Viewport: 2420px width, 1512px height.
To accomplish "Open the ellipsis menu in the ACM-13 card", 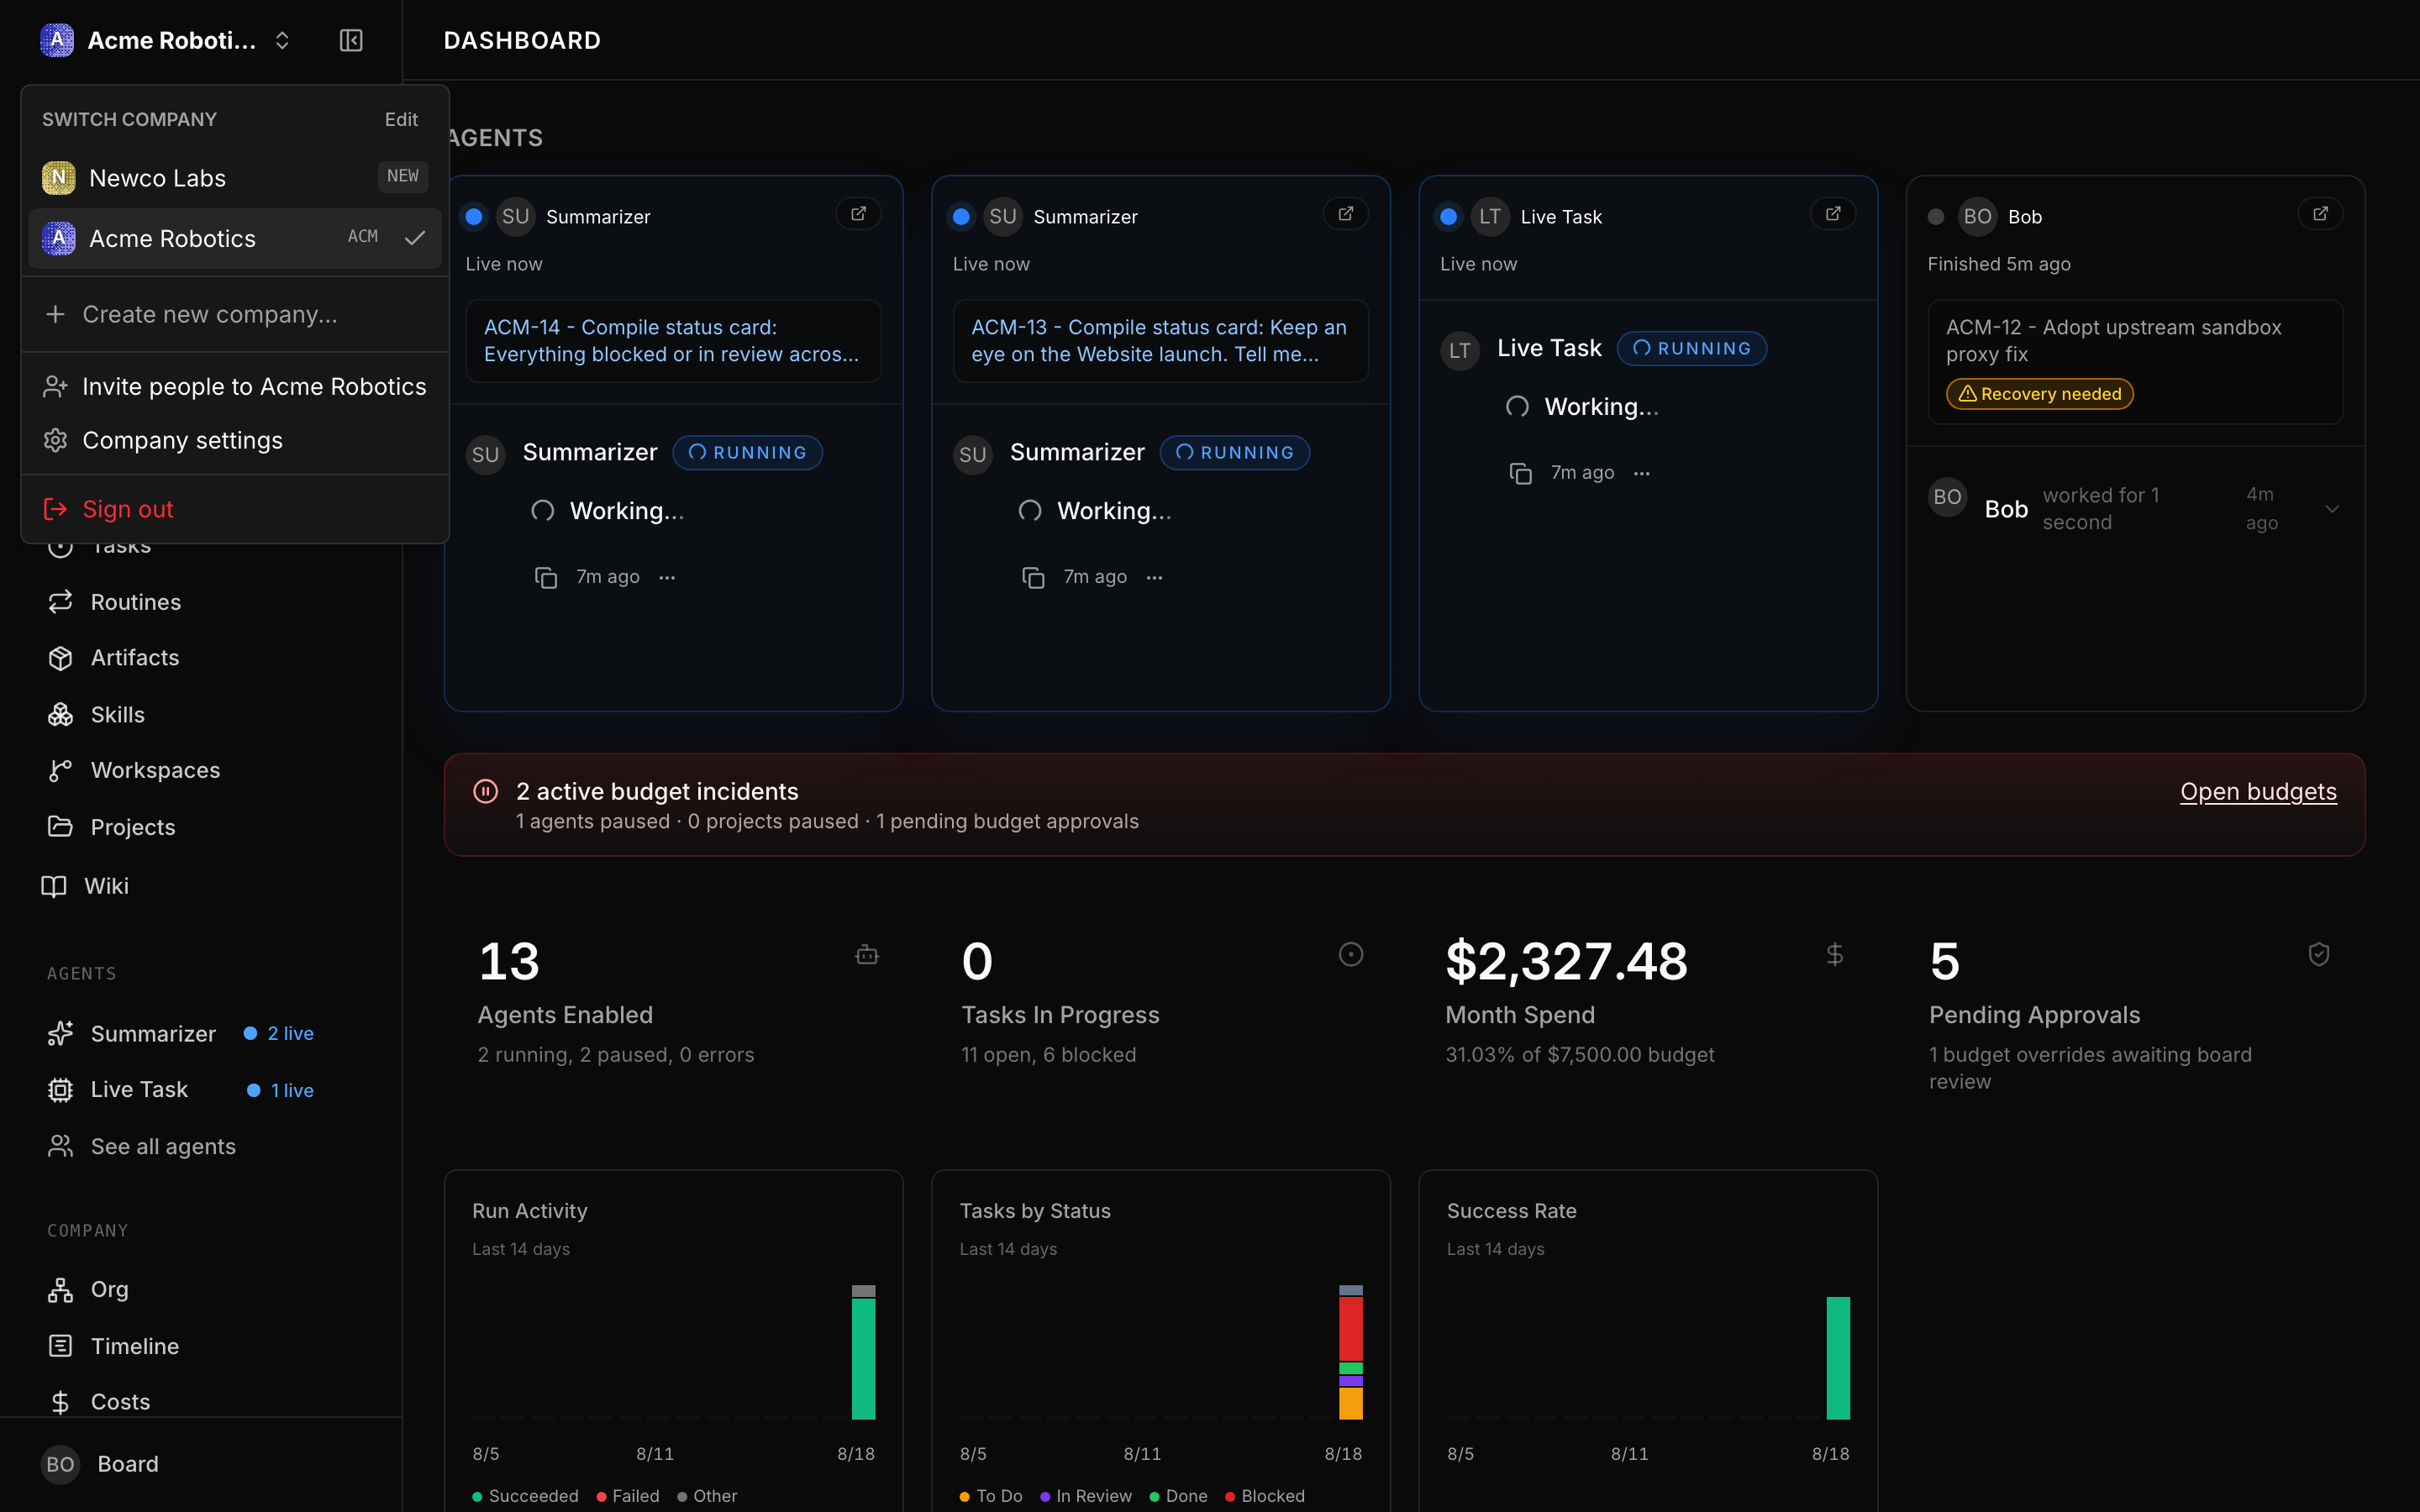I will click(1154, 578).
